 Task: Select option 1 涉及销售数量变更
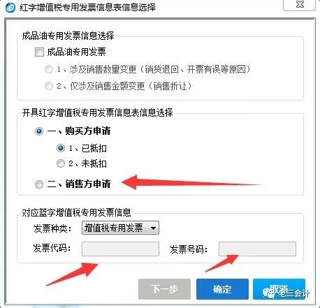pos(49,69)
